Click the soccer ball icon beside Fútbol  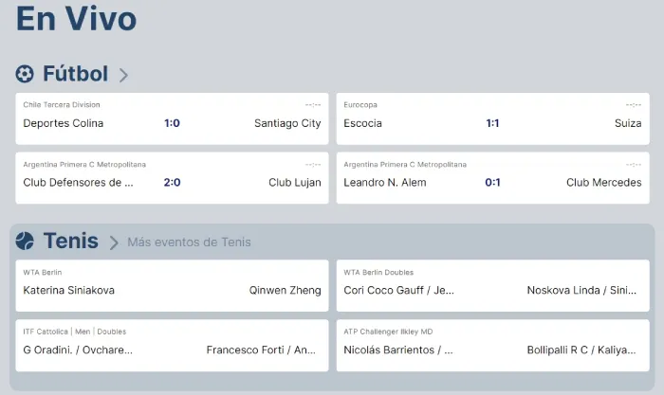click(26, 74)
